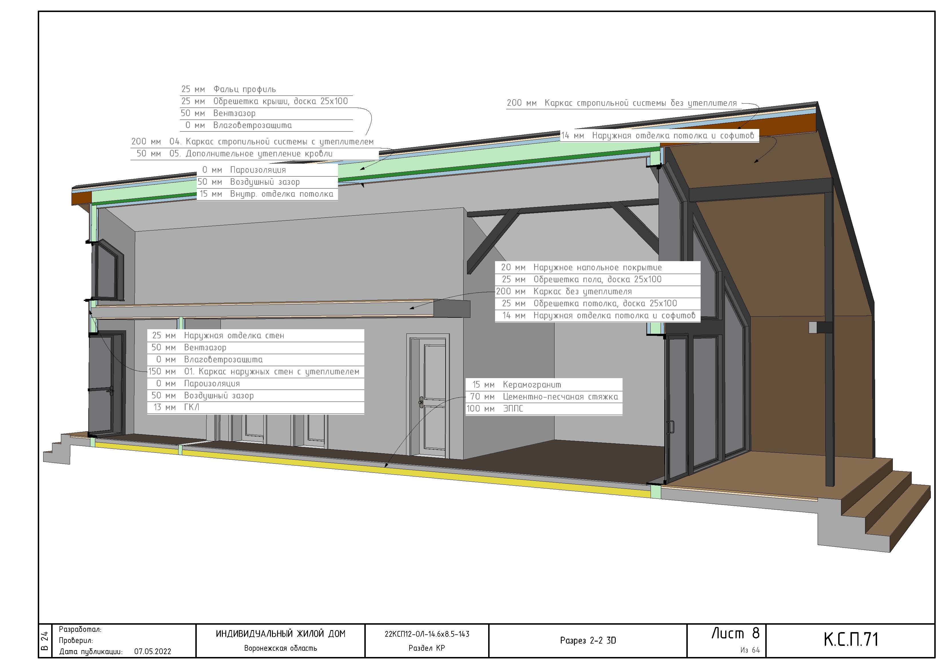Click the 'Проверил:' field

click(x=75, y=641)
